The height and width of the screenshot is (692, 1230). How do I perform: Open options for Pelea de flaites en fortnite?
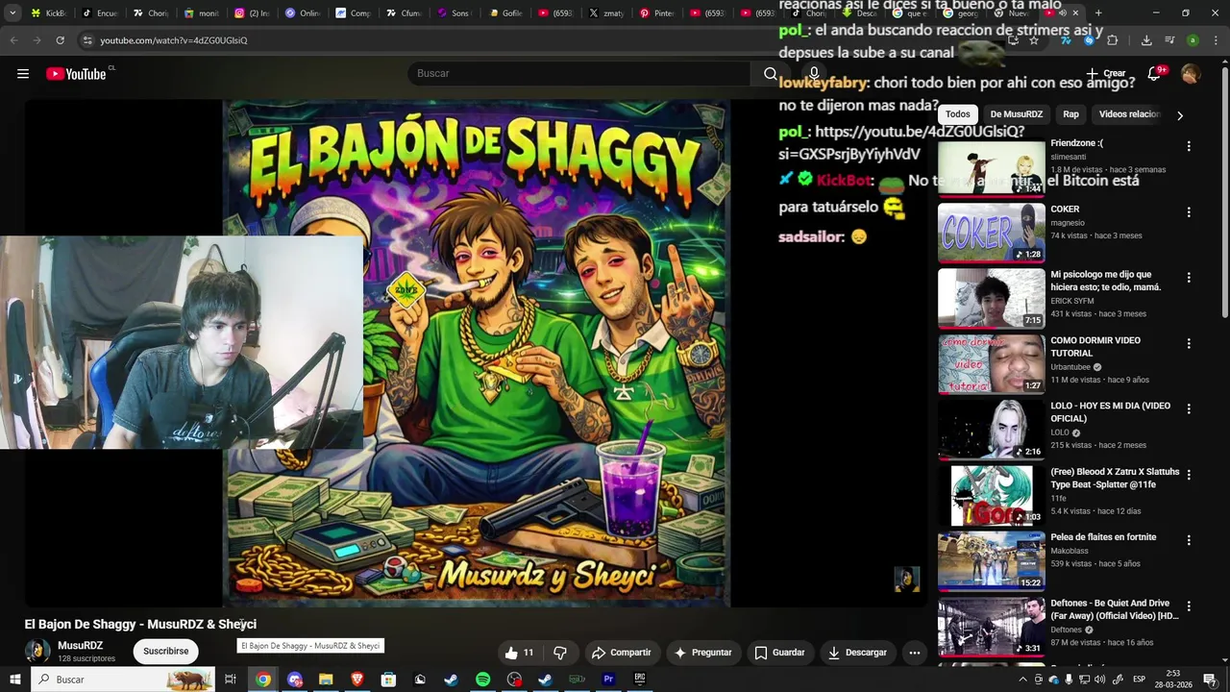(1189, 540)
